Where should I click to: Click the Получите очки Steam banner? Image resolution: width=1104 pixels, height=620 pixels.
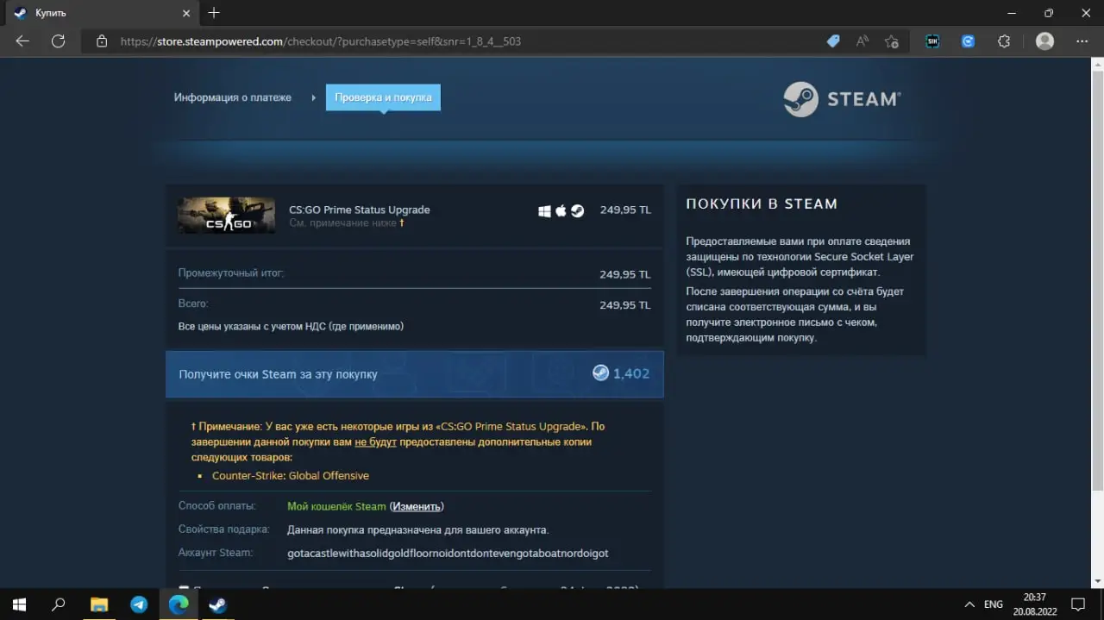point(415,374)
